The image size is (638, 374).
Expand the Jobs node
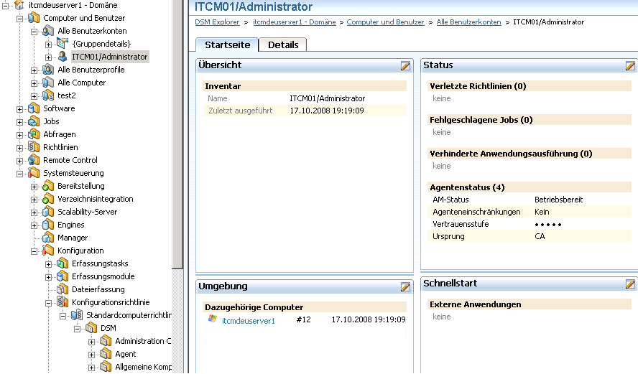tap(19, 122)
